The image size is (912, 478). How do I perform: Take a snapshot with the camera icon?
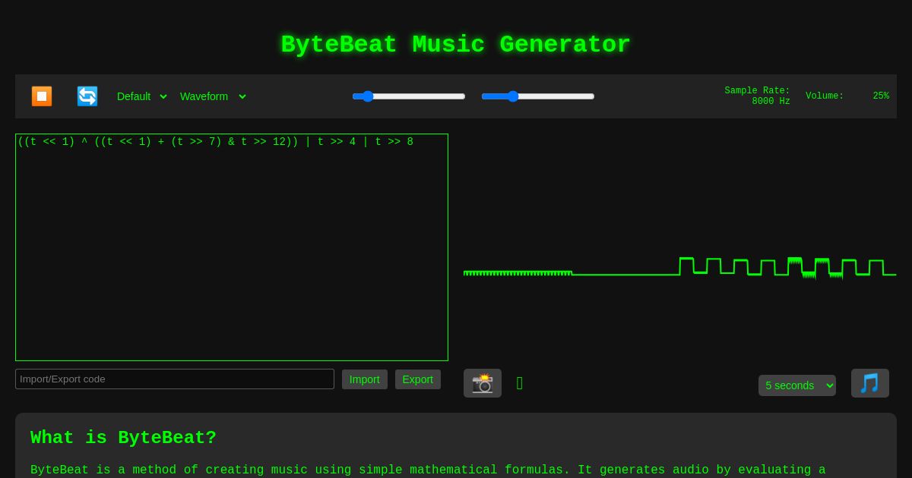coord(483,383)
